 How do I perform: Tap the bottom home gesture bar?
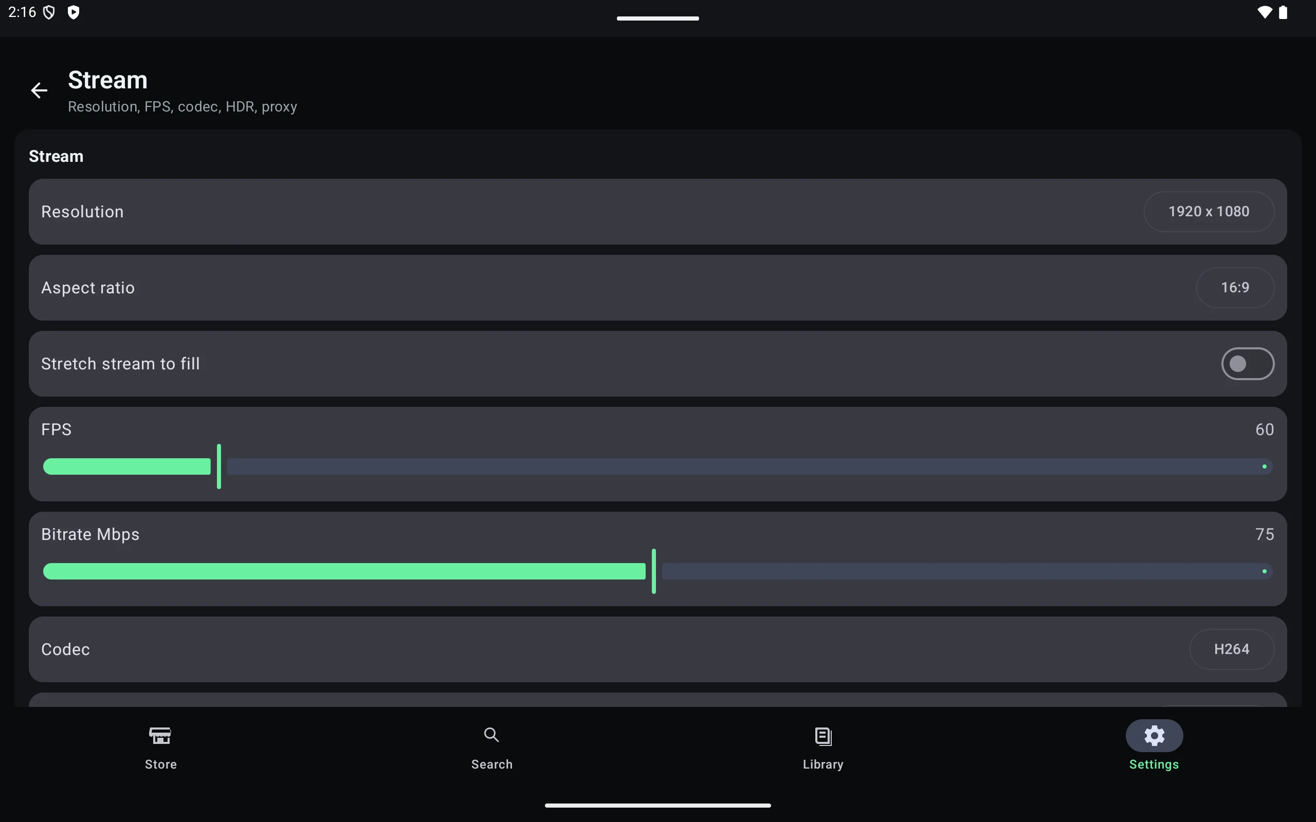(657, 806)
